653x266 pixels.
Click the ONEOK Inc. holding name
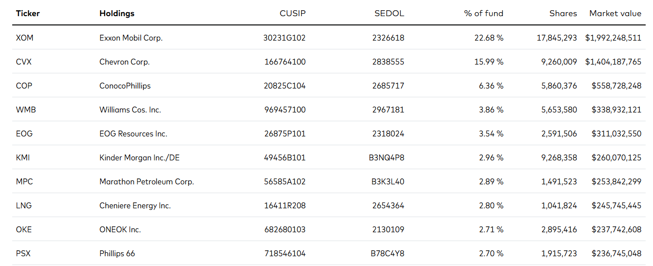pyautogui.click(x=120, y=229)
